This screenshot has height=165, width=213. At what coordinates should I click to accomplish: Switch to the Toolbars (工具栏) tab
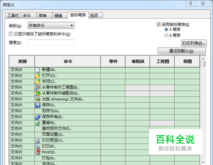(x=13, y=15)
